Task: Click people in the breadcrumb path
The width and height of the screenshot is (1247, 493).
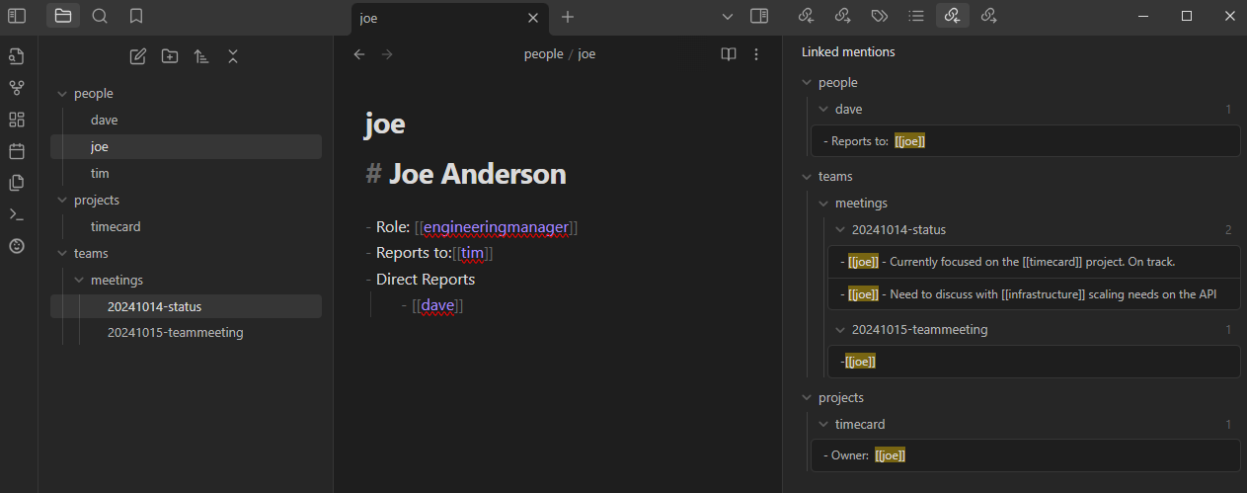Action: [543, 54]
